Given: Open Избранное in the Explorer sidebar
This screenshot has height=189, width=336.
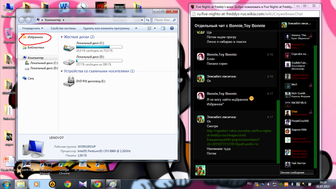Looking at the screenshot, I should coord(35,37).
